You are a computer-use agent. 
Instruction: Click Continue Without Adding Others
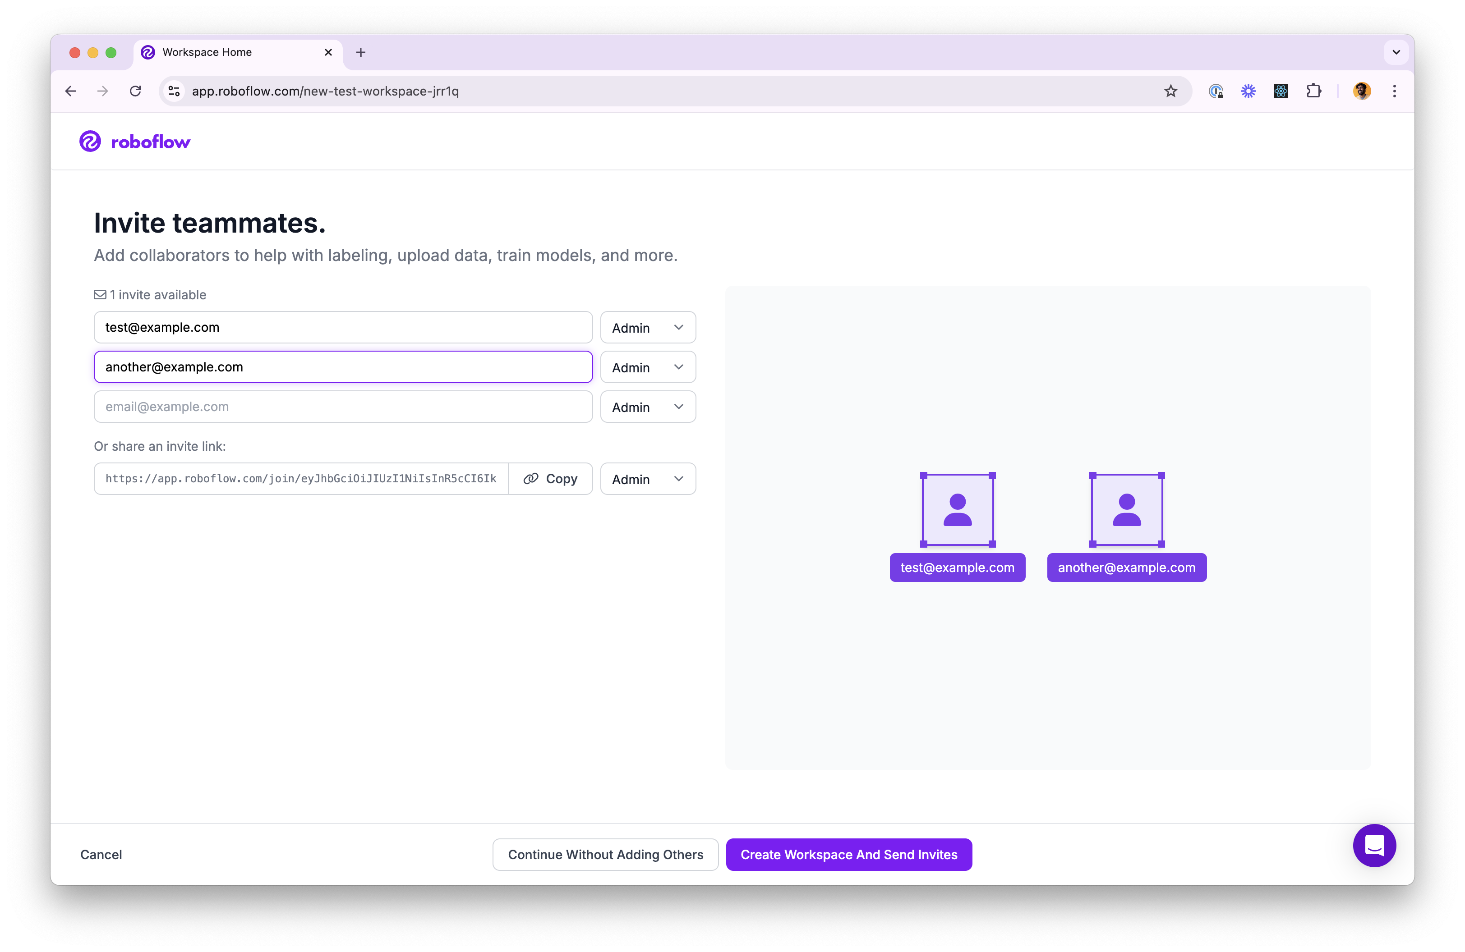pos(605,854)
